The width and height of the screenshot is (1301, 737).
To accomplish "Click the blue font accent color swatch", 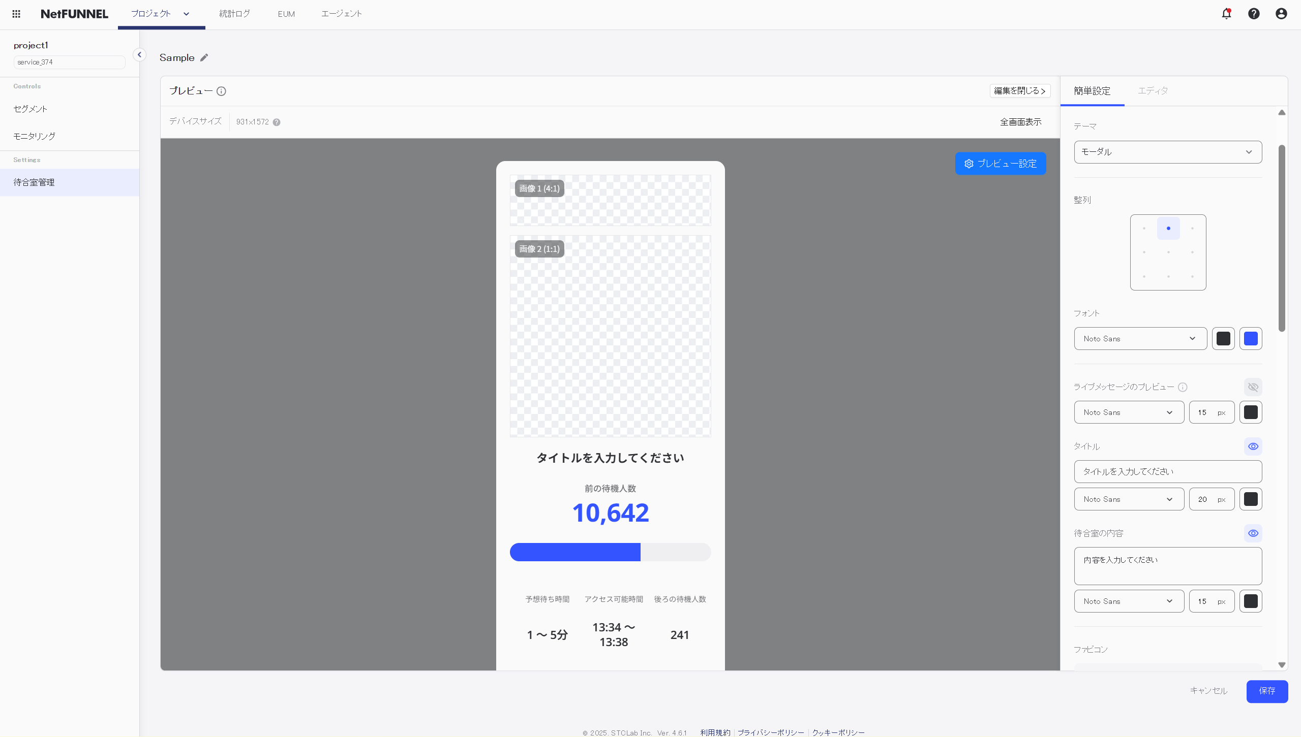I will coord(1251,339).
